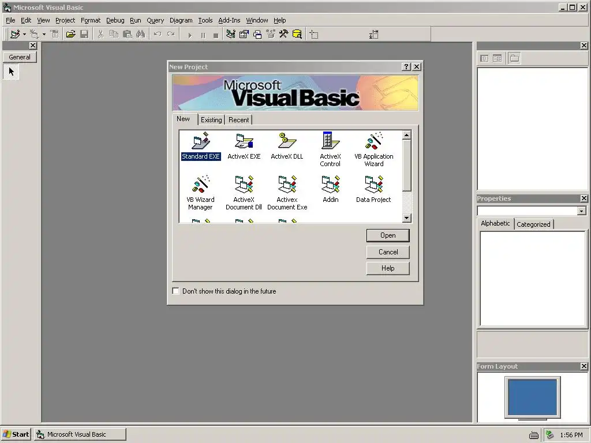Image resolution: width=591 pixels, height=443 pixels.
Task: Click the Break pause toolbar button
Action: point(203,35)
